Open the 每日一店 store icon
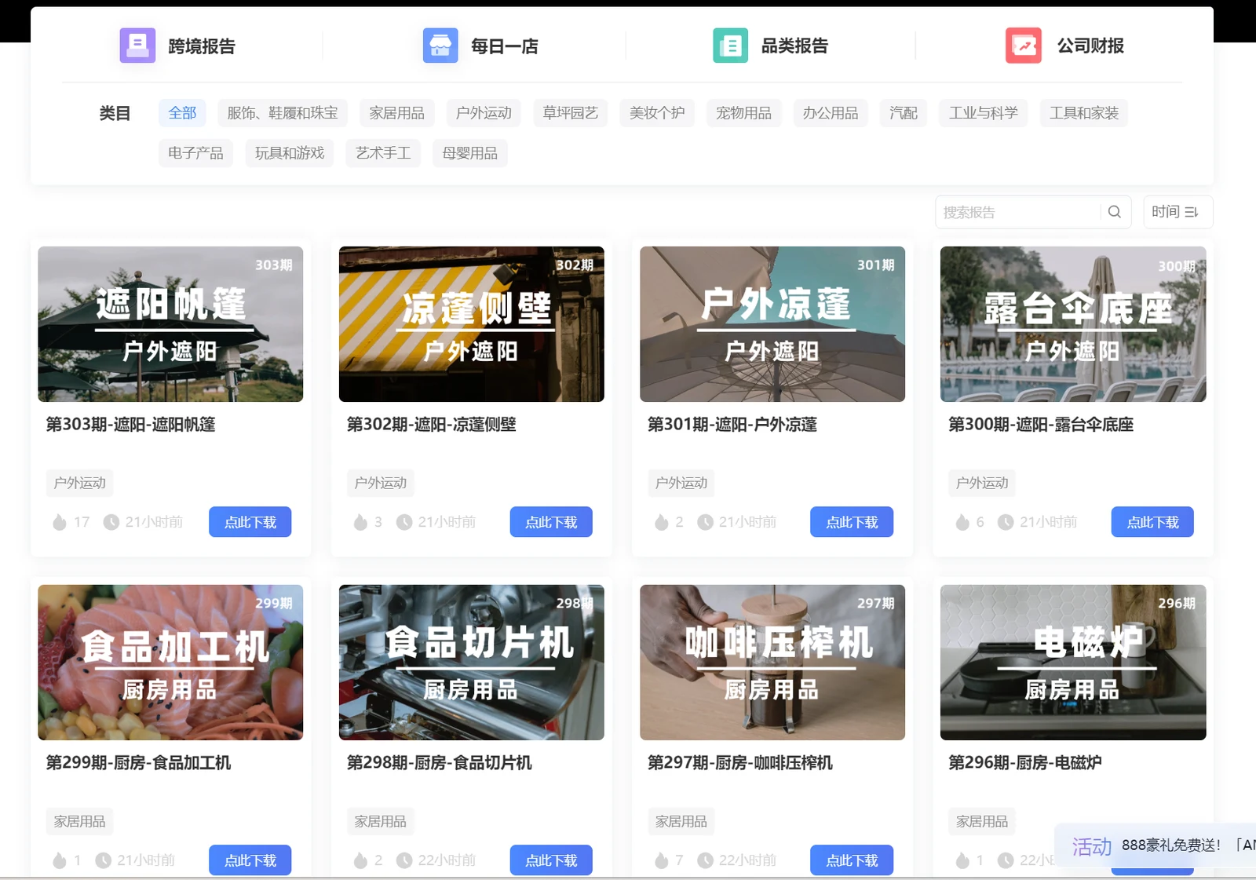This screenshot has height=880, width=1256. pyautogui.click(x=440, y=46)
